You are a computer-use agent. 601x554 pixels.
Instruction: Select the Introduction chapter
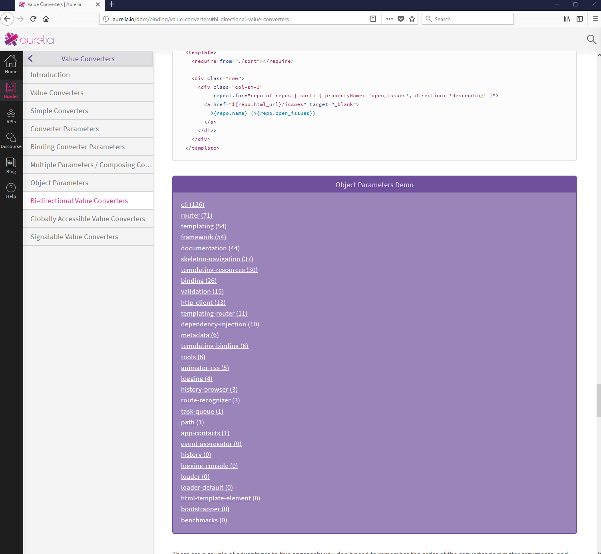coord(88,75)
